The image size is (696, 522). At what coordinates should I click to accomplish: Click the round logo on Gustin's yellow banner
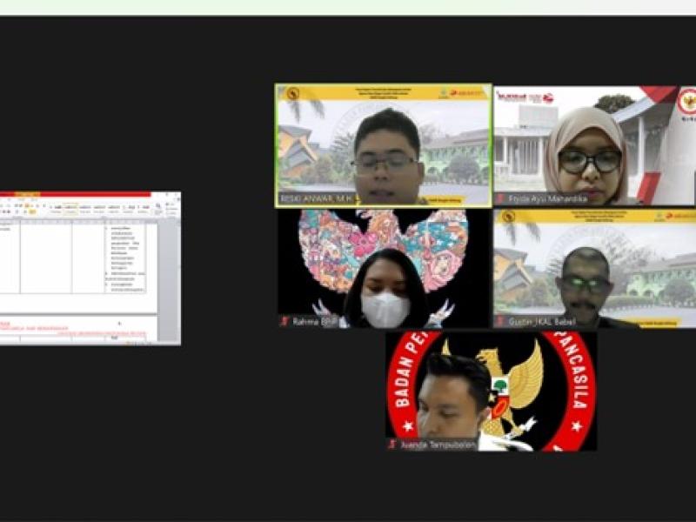(x=508, y=216)
